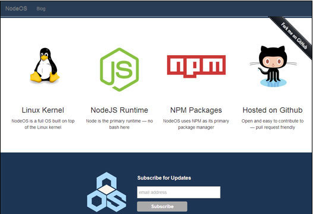The height and width of the screenshot is (214, 313).
Task: Focus the email address input field
Action: [x=178, y=192]
